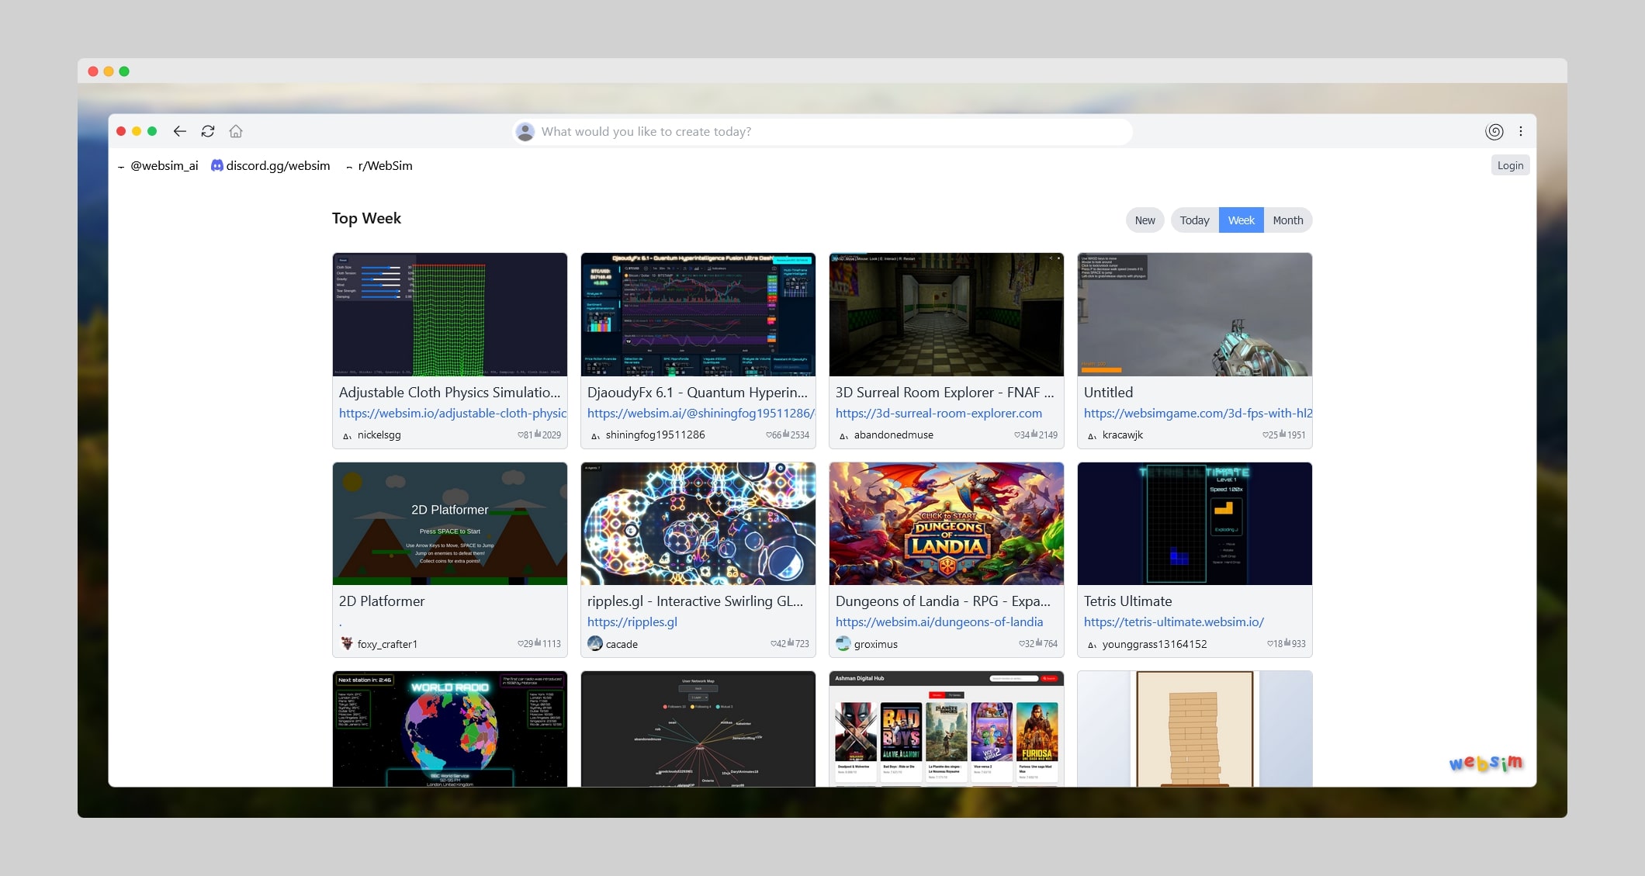Switch to the New tab
The width and height of the screenshot is (1645, 876).
click(x=1145, y=220)
